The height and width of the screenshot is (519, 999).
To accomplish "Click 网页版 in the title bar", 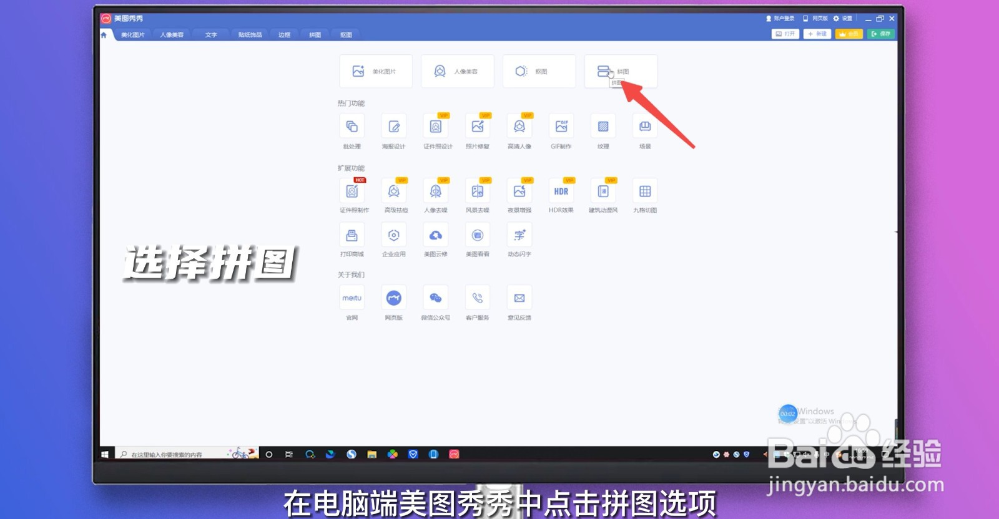I will (816, 19).
